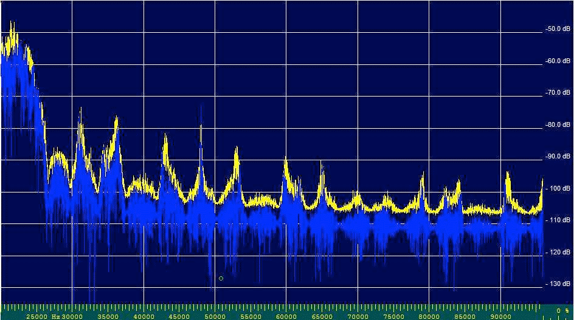Click the -60.0 dB scale label
Viewport: 574px width, 320px height.
(x=558, y=61)
